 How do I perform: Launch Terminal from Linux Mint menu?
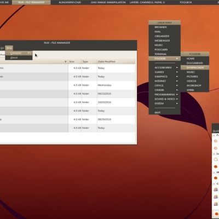pos(165,54)
